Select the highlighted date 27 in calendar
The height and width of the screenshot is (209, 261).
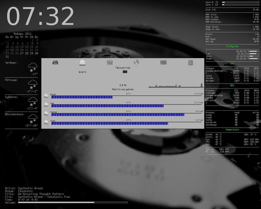22,53
